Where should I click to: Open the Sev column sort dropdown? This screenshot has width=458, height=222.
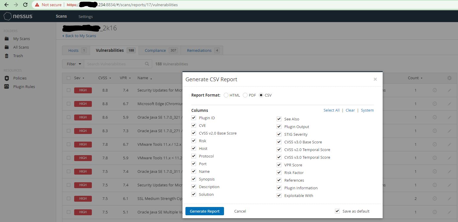[79, 78]
